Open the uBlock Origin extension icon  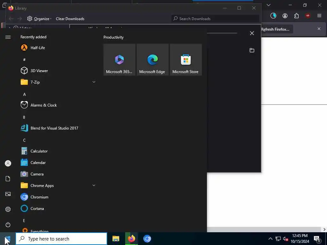[x=308, y=16]
